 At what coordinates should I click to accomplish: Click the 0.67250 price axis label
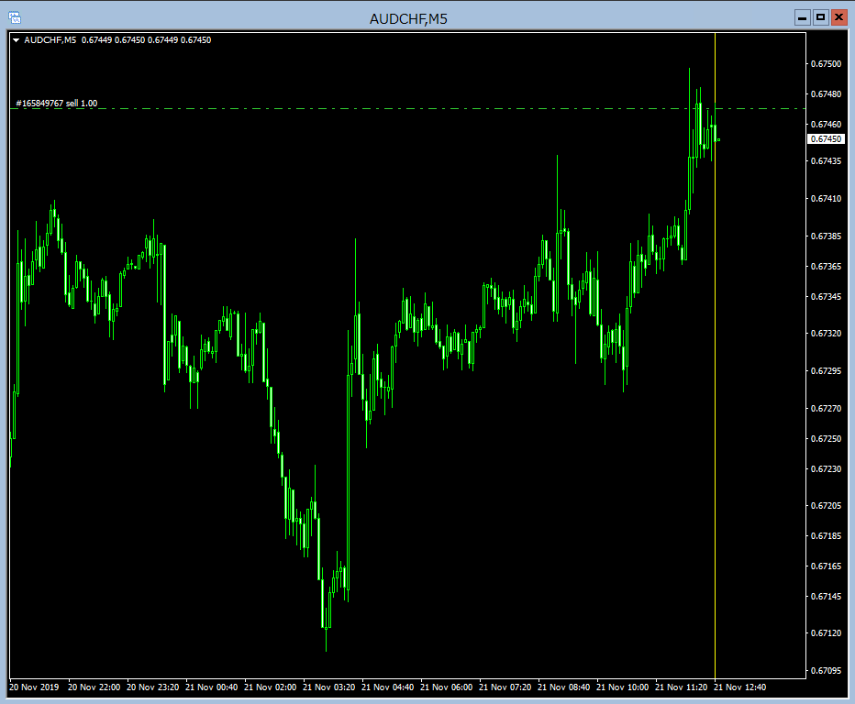[826, 439]
